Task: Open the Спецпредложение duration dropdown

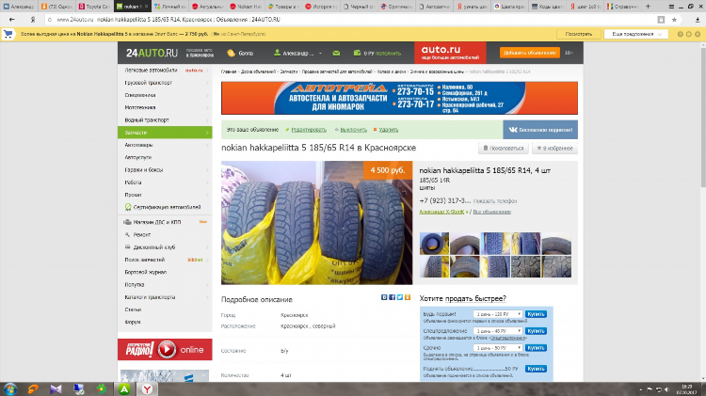Action: 498,331
